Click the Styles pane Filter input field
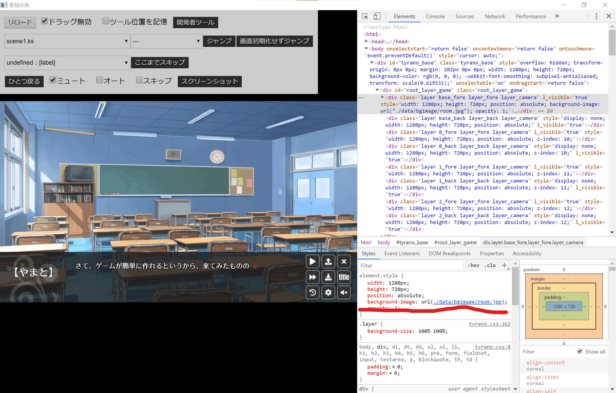Viewport: 616px width, 393px height. (411, 266)
